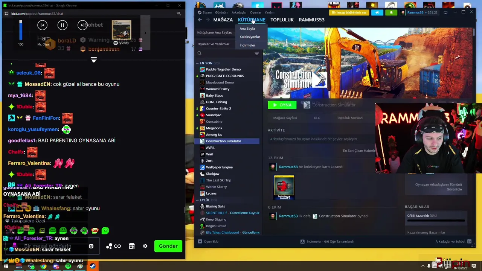Select PUBG: BATTLEGROUNDS in the library
The height and width of the screenshot is (271, 482).
click(225, 76)
